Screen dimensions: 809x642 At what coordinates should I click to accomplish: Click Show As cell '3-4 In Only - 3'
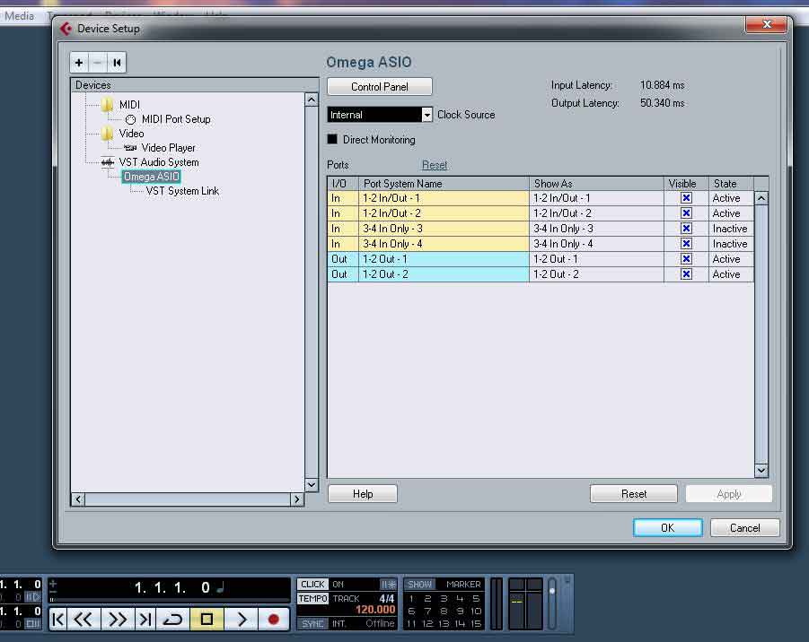coord(596,229)
